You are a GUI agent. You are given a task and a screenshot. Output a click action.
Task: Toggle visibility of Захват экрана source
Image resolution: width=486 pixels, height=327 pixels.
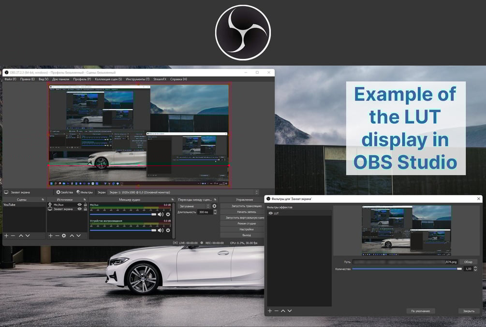pos(80,209)
